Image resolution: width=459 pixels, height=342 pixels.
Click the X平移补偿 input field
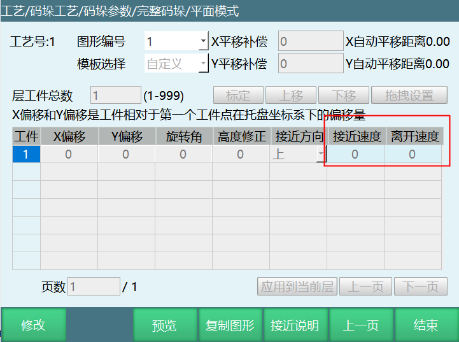311,42
